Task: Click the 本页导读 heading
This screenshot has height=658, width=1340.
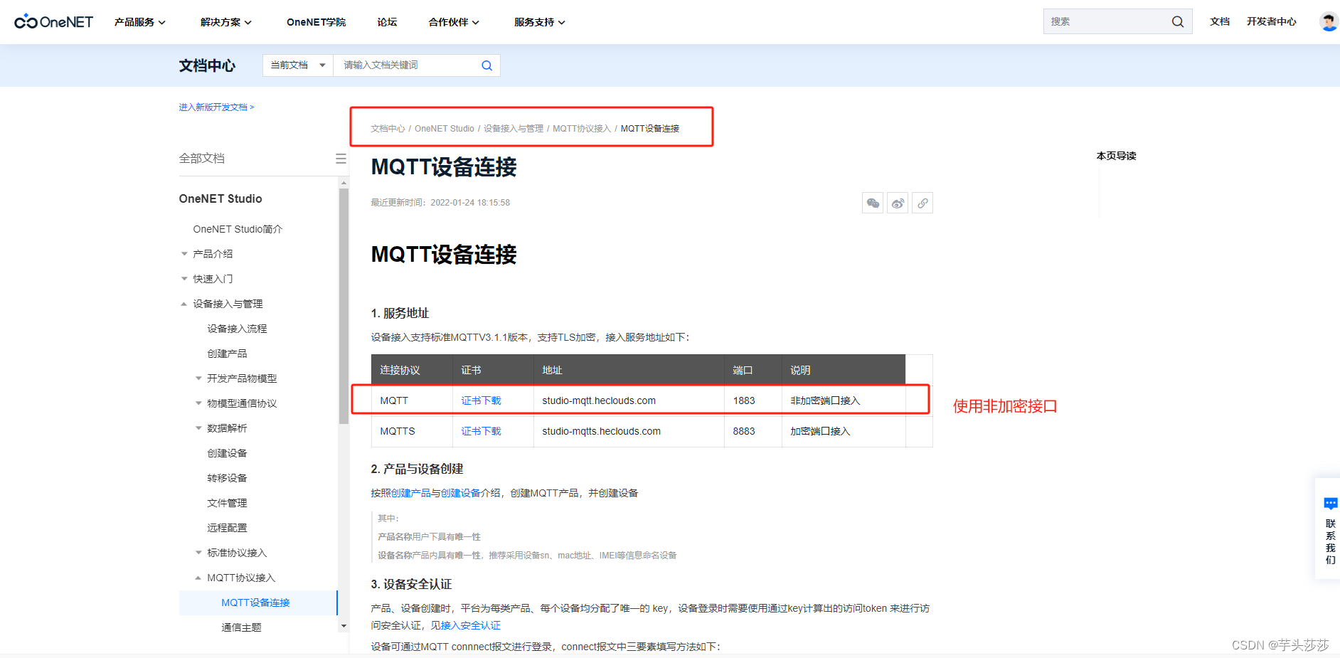Action: pyautogui.click(x=1116, y=156)
